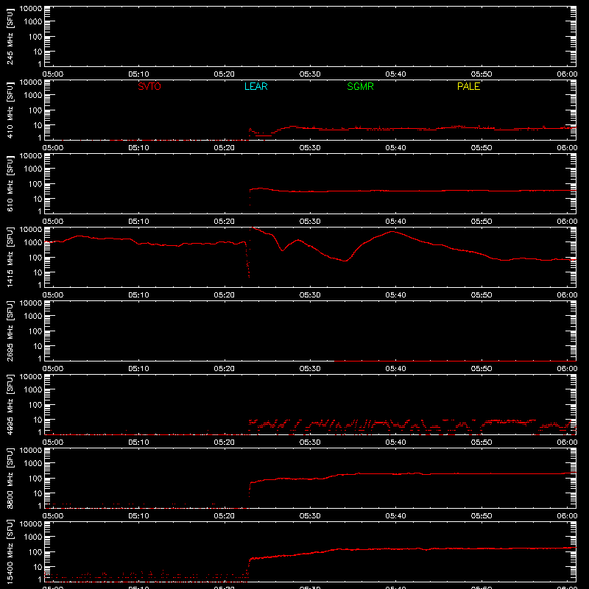Select the 4995 MHz [SFU] axis title

click(10, 404)
